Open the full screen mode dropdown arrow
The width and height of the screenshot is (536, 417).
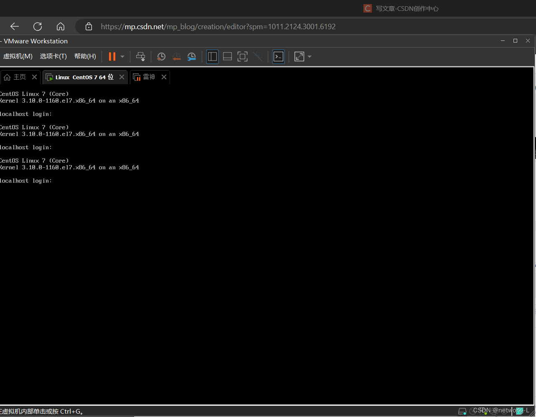[x=309, y=56]
